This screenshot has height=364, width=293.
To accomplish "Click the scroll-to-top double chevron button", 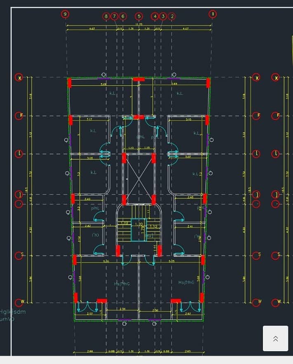I will click(275, 338).
